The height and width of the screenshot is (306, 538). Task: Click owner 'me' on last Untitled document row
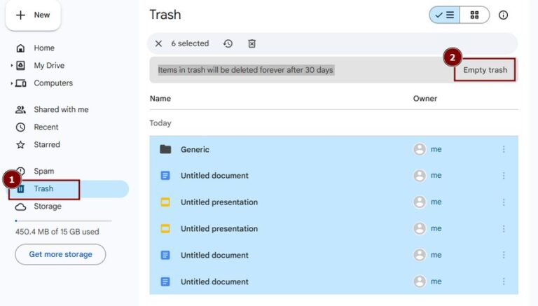click(x=436, y=281)
